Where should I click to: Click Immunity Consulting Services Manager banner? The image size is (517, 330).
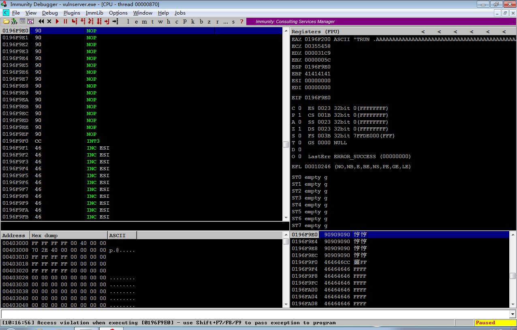click(x=295, y=21)
